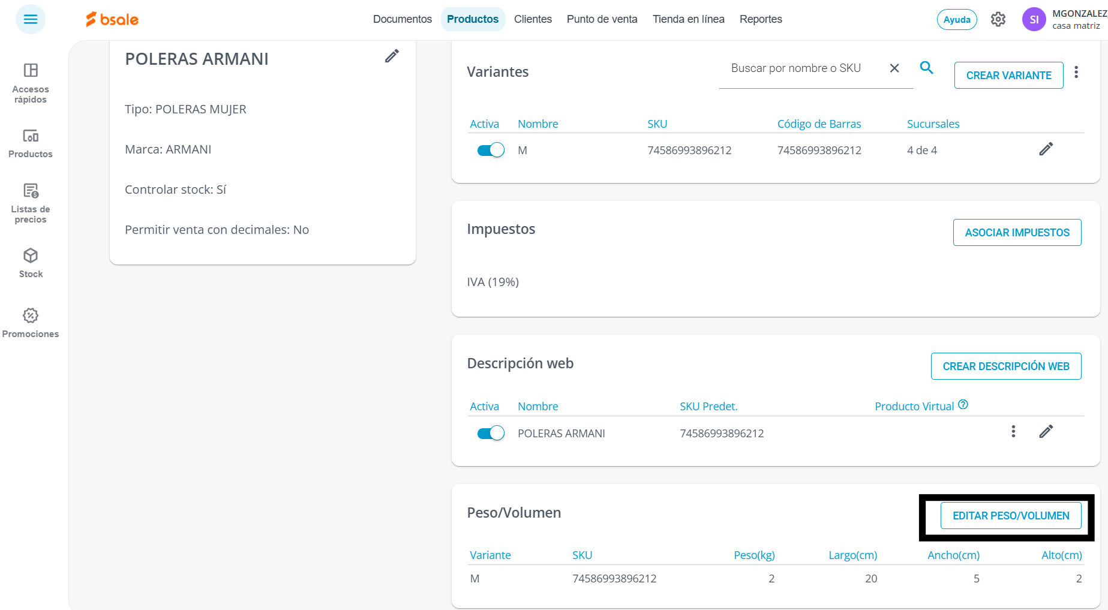Click Permitir venta con decimales: No
The image size is (1108, 610).
tap(217, 230)
